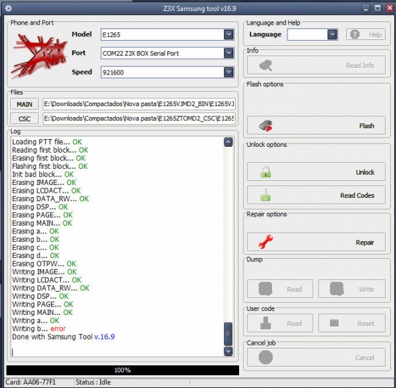Click the 'Writing b... error' log line
396x388 pixels.
click(x=39, y=329)
